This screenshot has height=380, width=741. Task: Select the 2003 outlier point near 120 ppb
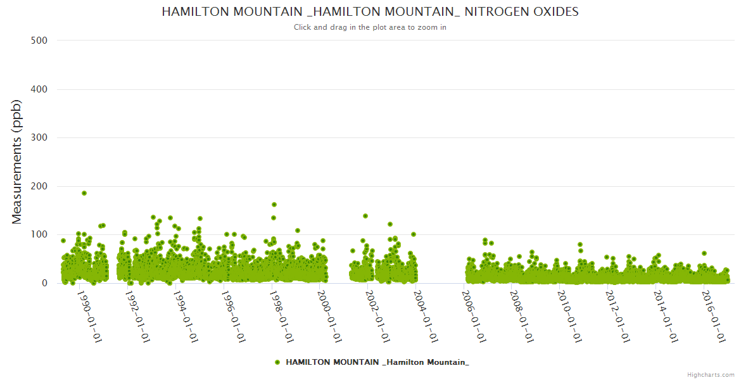pos(390,224)
